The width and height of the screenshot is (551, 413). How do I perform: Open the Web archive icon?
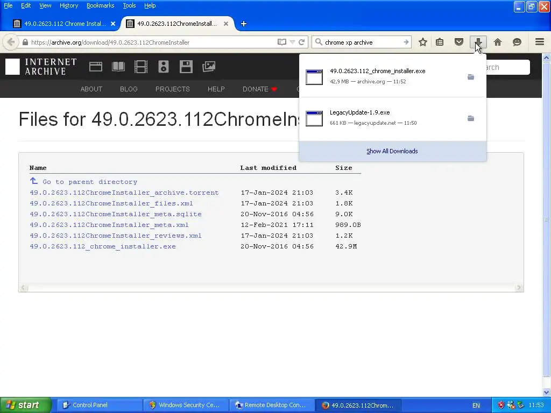[96, 67]
